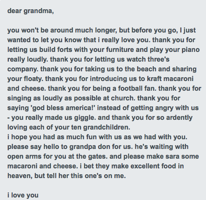Screen dimensions: 206x200
Task: Place cursor on the word 'giggle'
Action: pyautogui.click(x=84, y=118)
